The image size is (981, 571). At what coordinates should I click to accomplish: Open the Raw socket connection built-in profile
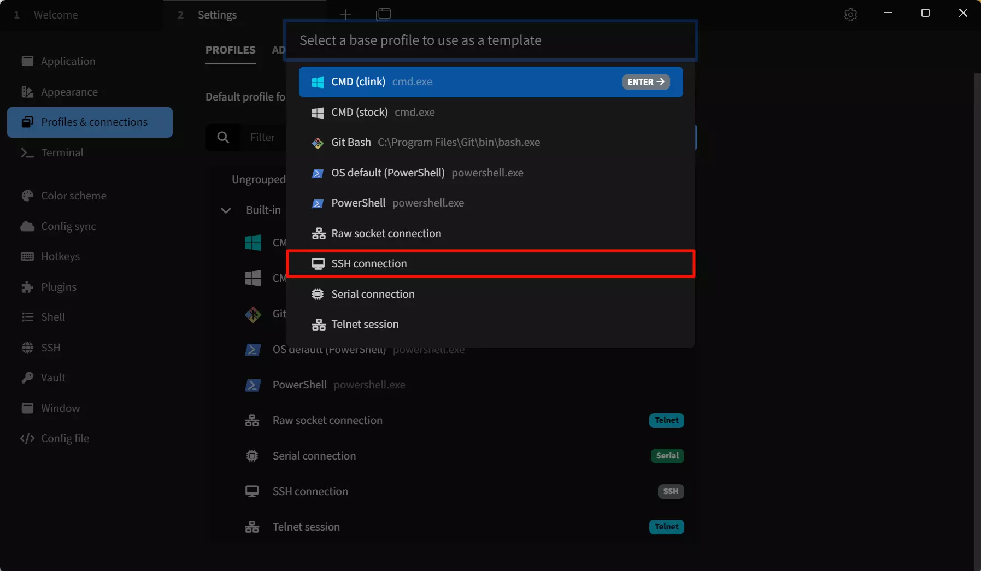point(327,420)
